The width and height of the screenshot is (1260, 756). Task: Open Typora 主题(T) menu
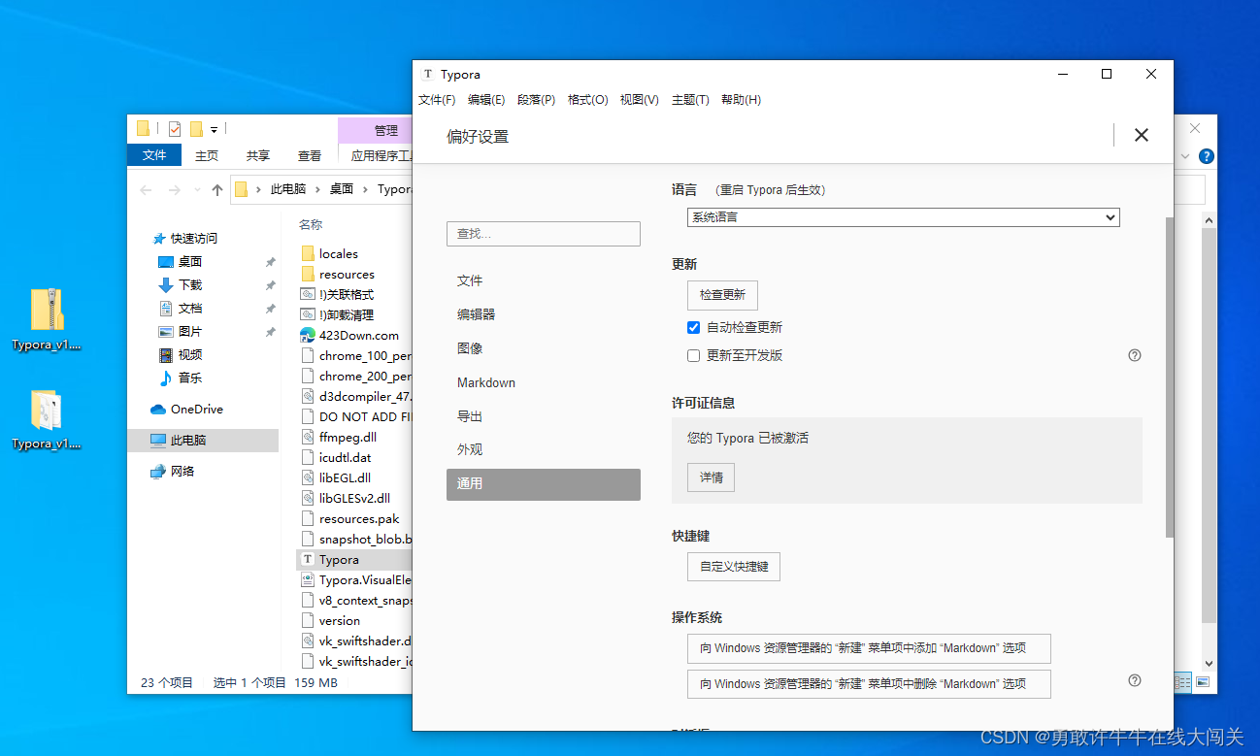[x=690, y=100]
